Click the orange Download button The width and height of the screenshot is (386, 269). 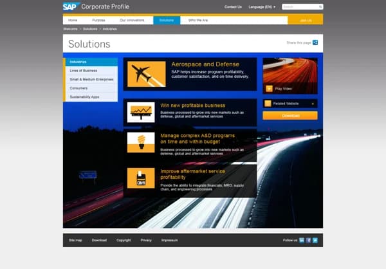pyautogui.click(x=290, y=116)
